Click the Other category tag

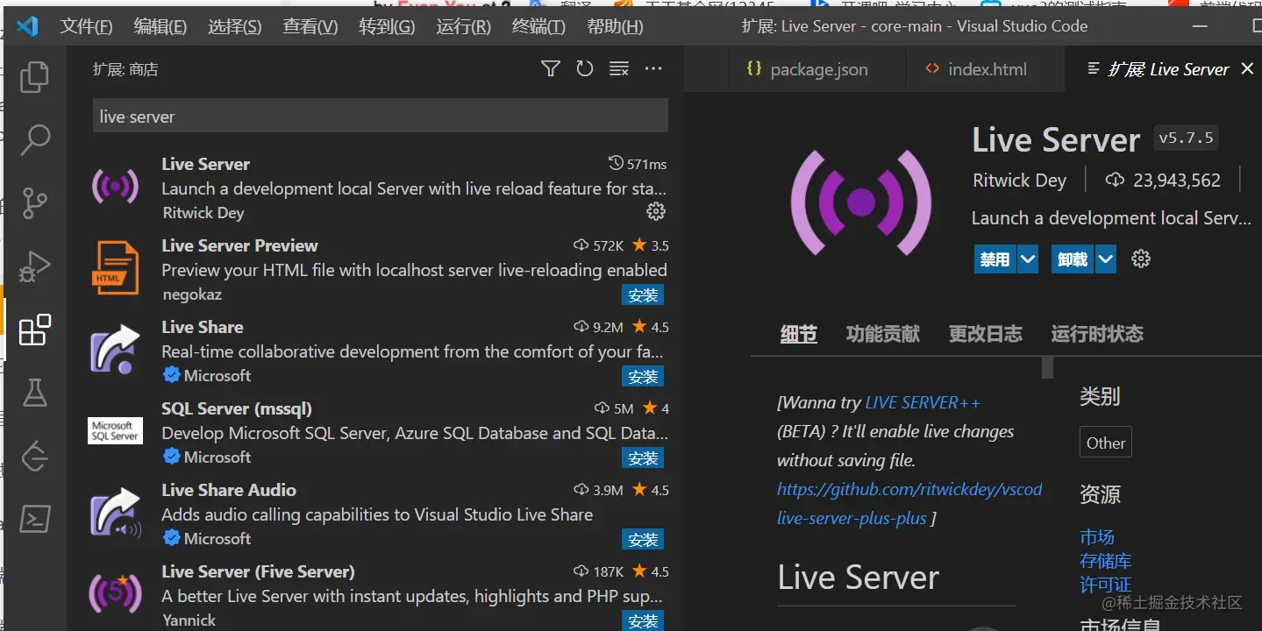tap(1106, 443)
